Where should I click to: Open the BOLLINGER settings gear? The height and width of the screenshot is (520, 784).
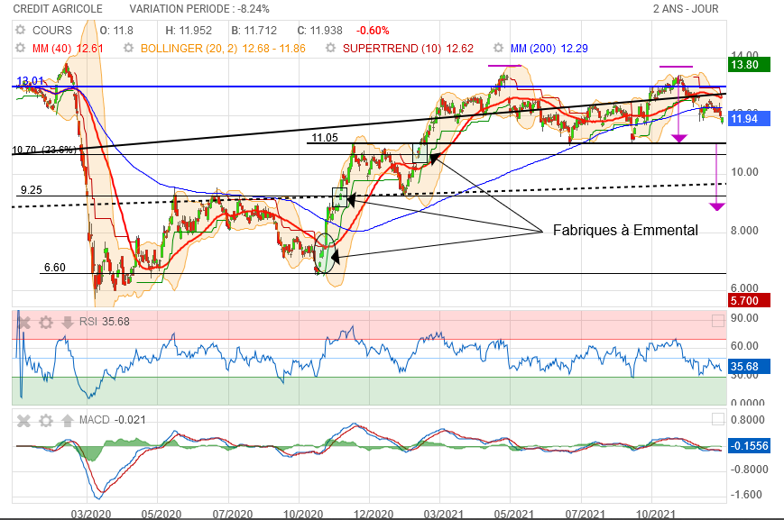click(x=128, y=48)
